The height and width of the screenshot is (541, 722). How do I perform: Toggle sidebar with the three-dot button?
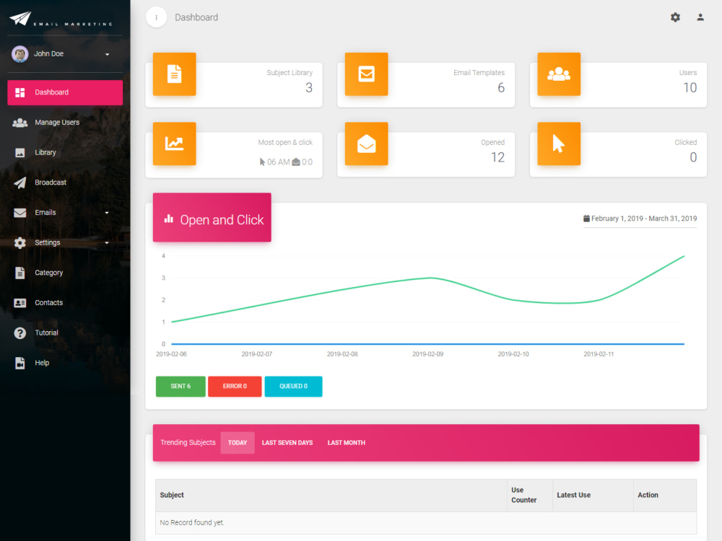[157, 17]
